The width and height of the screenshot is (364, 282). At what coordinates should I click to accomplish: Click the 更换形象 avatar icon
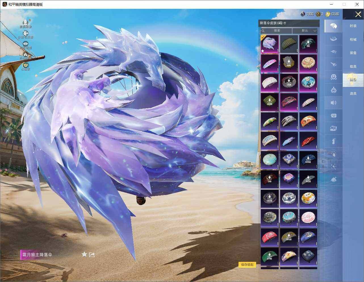(x=26, y=22)
